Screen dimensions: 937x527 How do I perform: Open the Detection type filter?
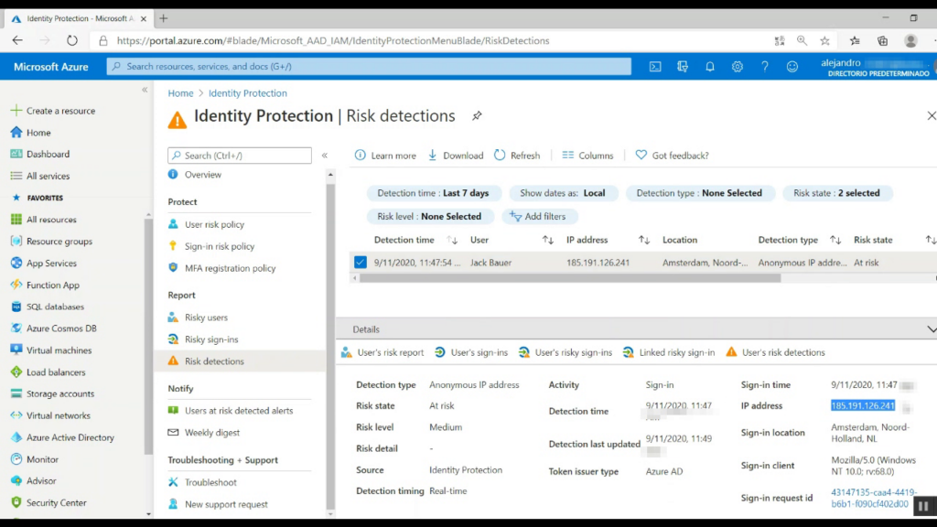698,193
